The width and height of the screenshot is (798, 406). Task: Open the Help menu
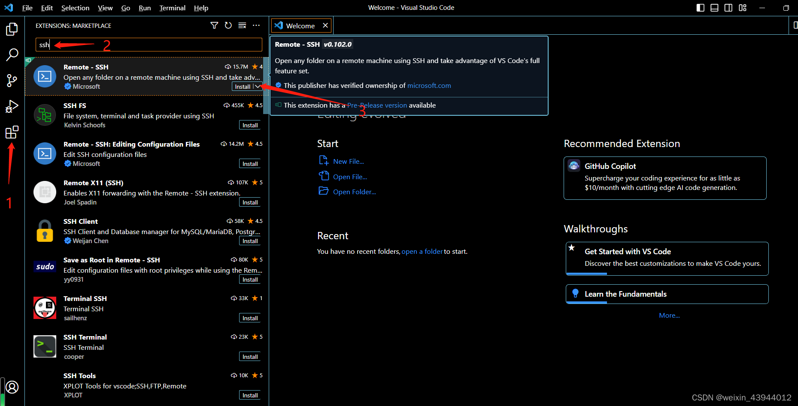tap(201, 8)
